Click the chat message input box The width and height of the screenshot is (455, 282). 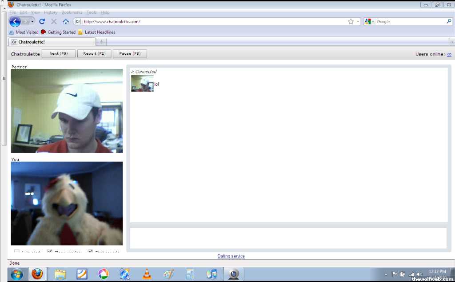[x=288, y=238]
